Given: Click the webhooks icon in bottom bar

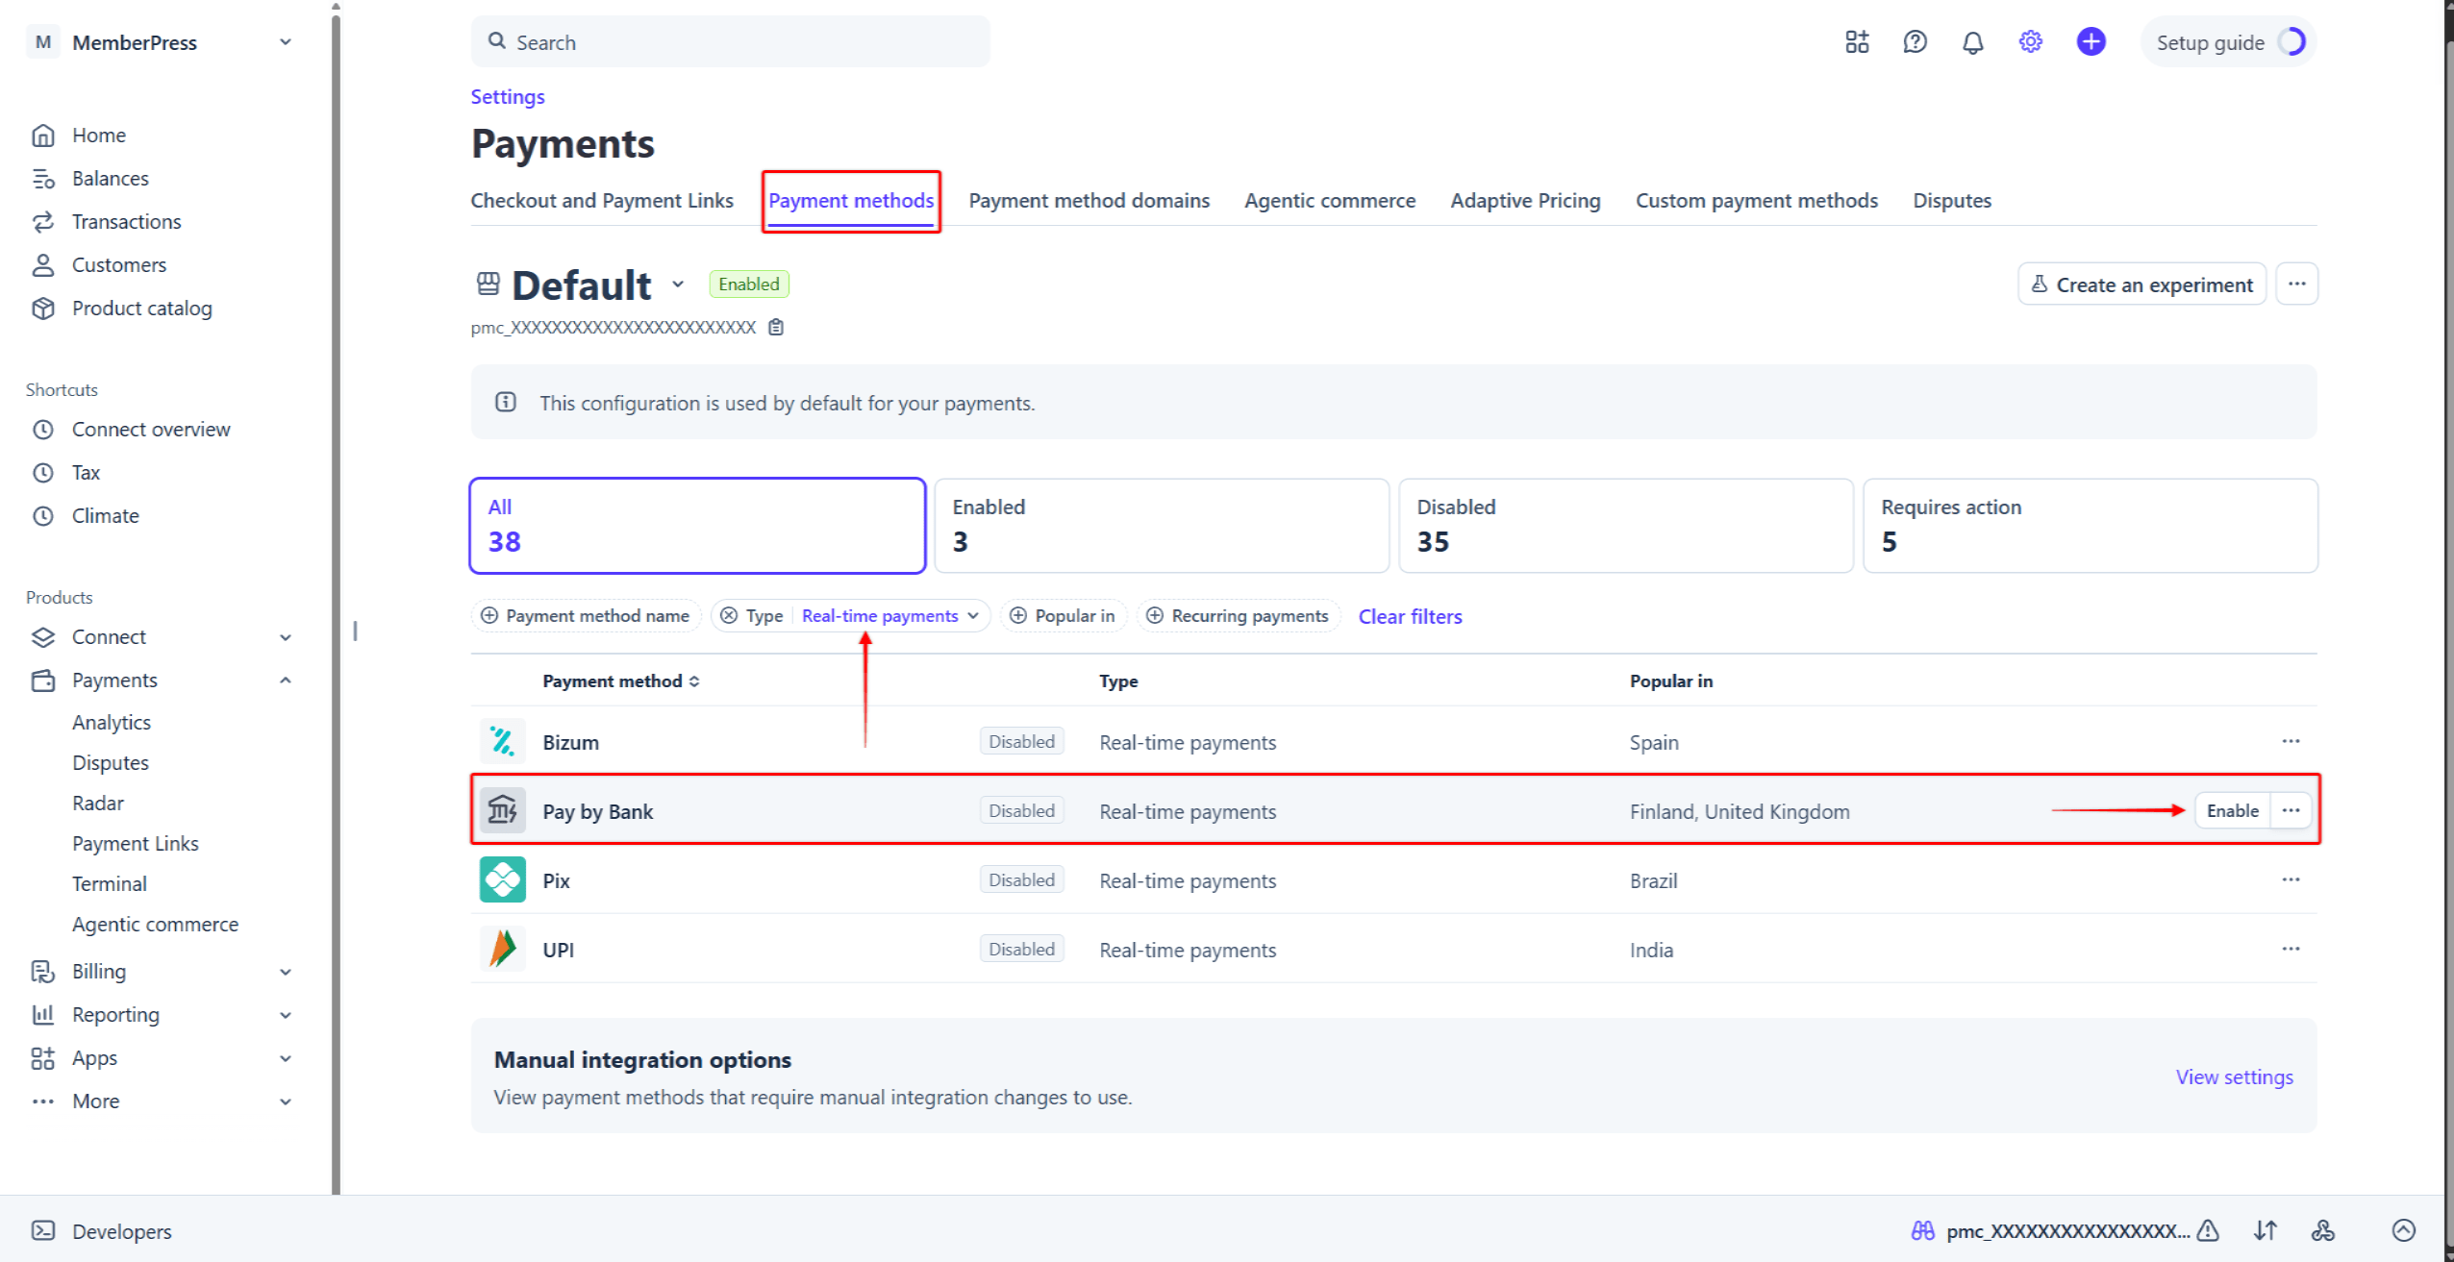Looking at the screenshot, I should pyautogui.click(x=2323, y=1230).
